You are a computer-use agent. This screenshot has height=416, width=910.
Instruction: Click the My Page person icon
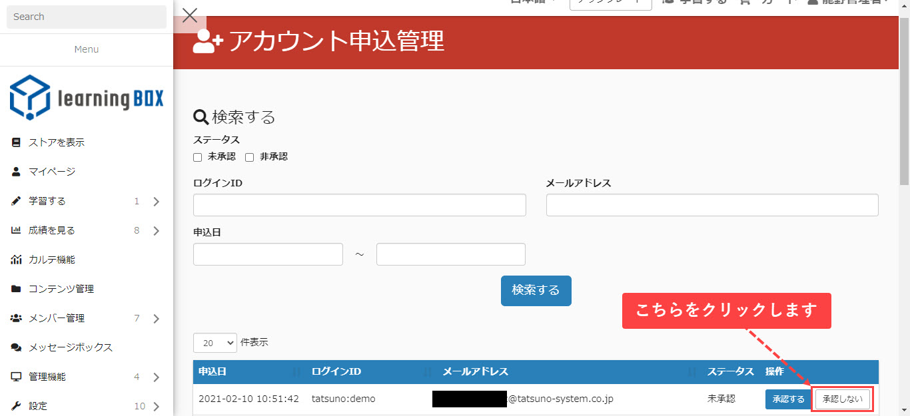pos(16,172)
